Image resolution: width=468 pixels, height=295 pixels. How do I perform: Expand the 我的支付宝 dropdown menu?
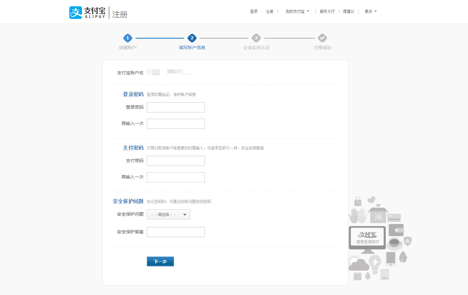pos(297,12)
